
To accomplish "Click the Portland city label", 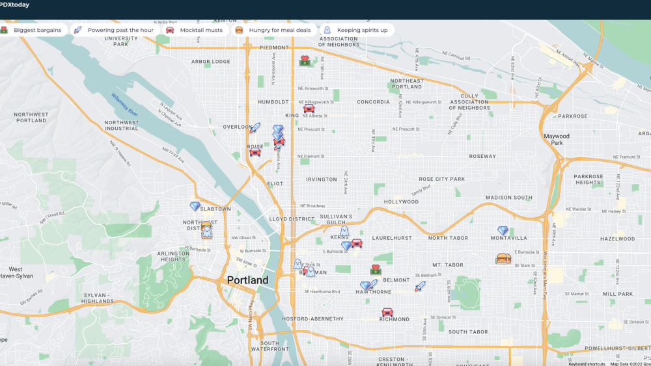I will click(x=247, y=280).
